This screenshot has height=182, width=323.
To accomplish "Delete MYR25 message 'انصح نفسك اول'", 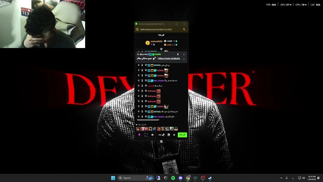I will click(x=139, y=111).
